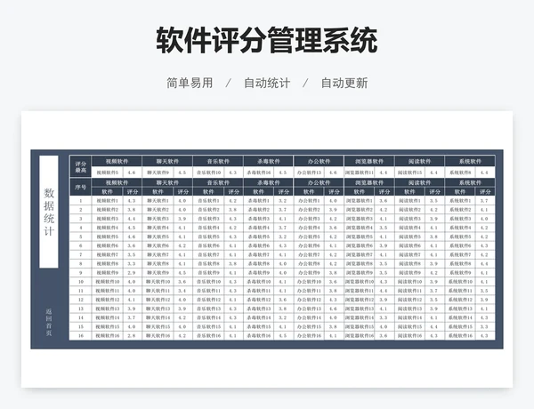Select 音乐软件10 in the 评分最高 row

208,172
